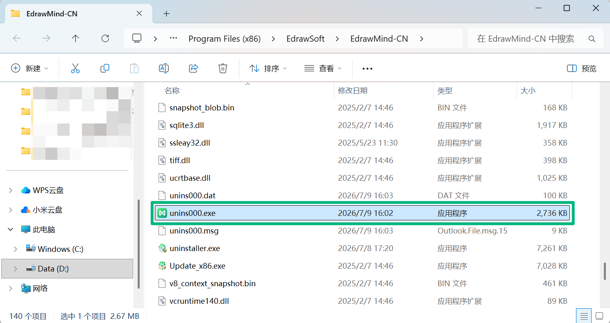Close the EdrawMind-CN tab
Viewport: 610px width, 323px height.
pos(139,13)
